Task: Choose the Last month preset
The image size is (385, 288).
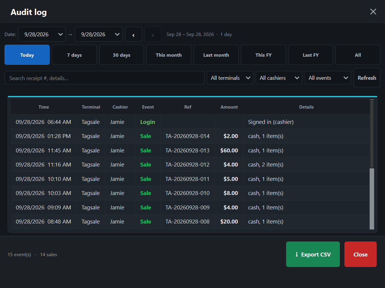Action: coord(216,55)
